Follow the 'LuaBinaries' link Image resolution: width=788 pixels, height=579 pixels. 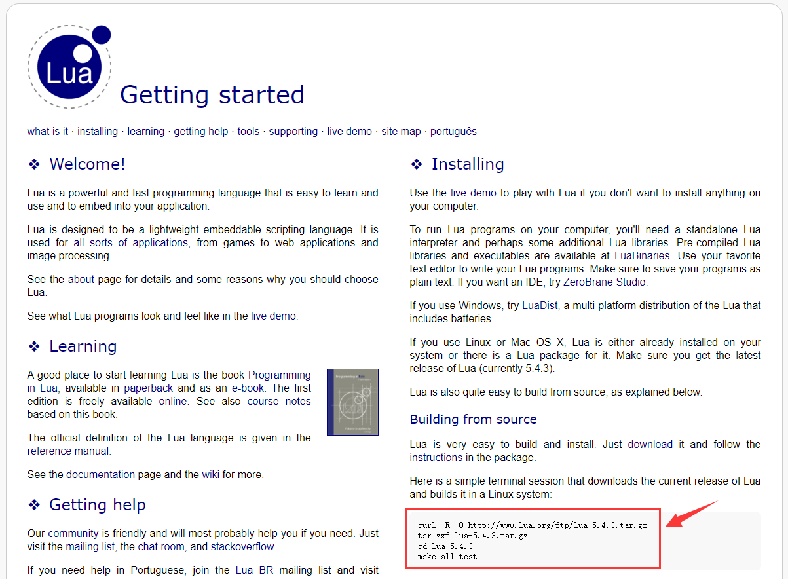click(642, 255)
